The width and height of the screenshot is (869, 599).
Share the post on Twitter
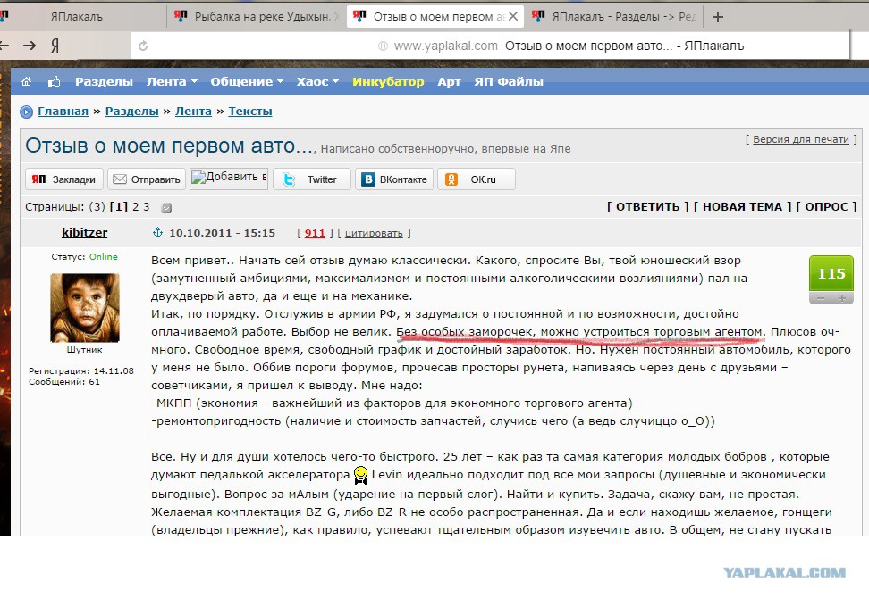pos(311,179)
